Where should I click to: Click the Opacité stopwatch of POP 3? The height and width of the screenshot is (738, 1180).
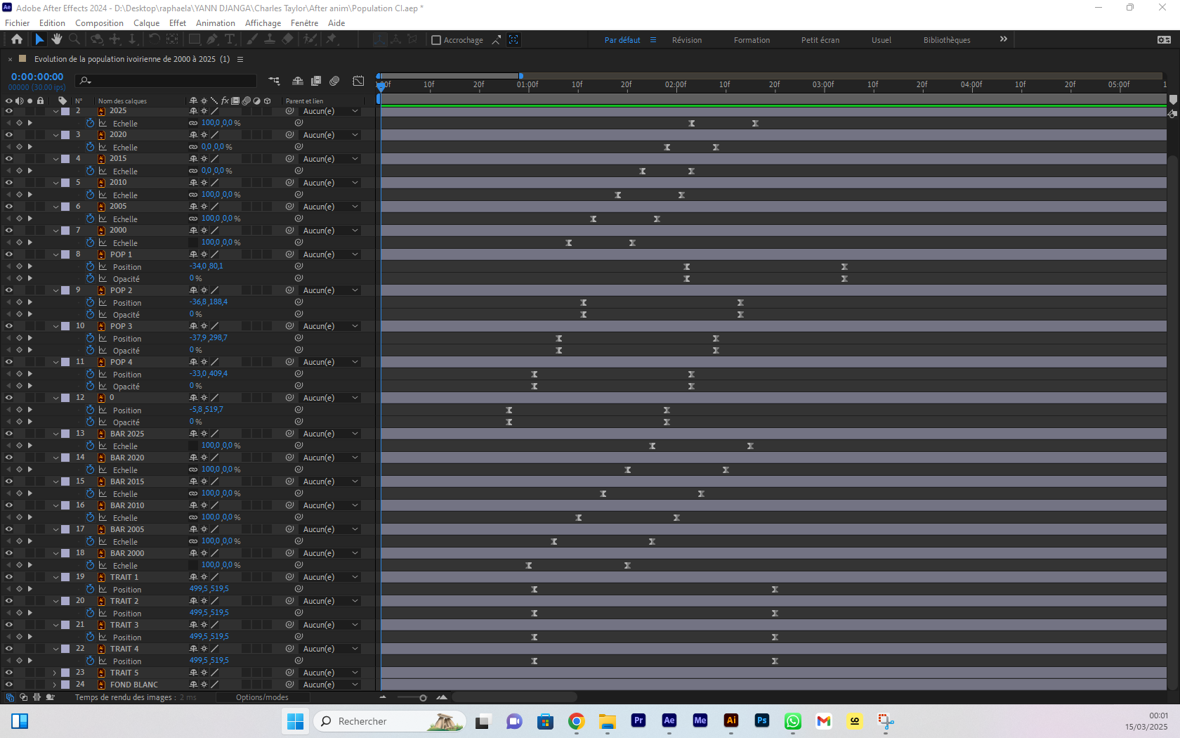90,350
